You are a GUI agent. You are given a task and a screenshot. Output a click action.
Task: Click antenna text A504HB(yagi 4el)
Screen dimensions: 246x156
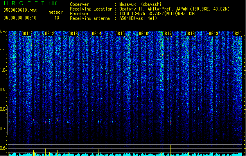(138, 18)
